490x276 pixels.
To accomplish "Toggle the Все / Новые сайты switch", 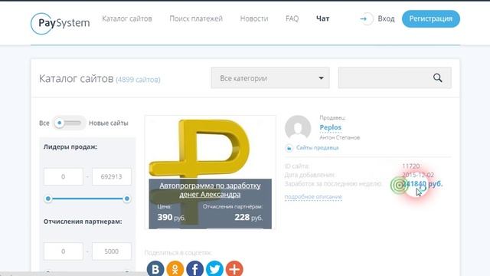I will 69,123.
